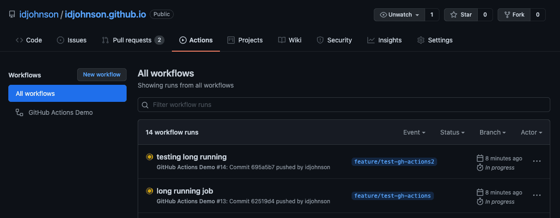
Task: Click the pull requests count badge 2
Action: (159, 40)
